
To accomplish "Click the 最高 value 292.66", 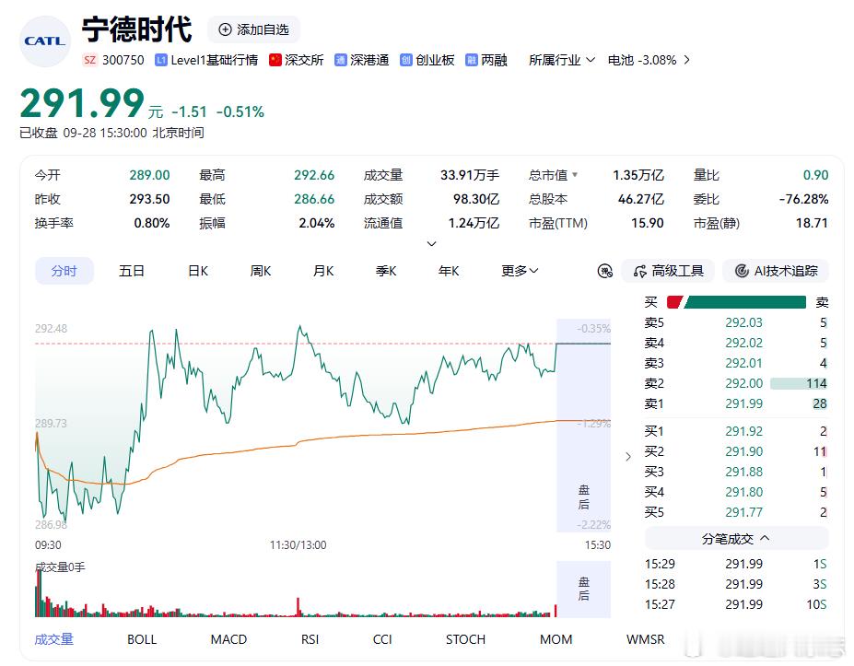I will coord(314,175).
